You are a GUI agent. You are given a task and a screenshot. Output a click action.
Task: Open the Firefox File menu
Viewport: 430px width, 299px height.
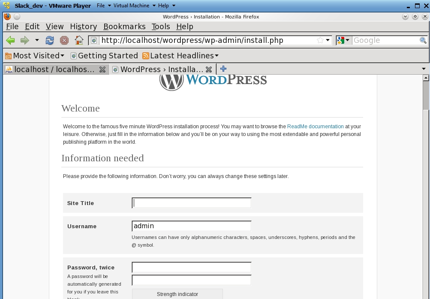(x=12, y=27)
